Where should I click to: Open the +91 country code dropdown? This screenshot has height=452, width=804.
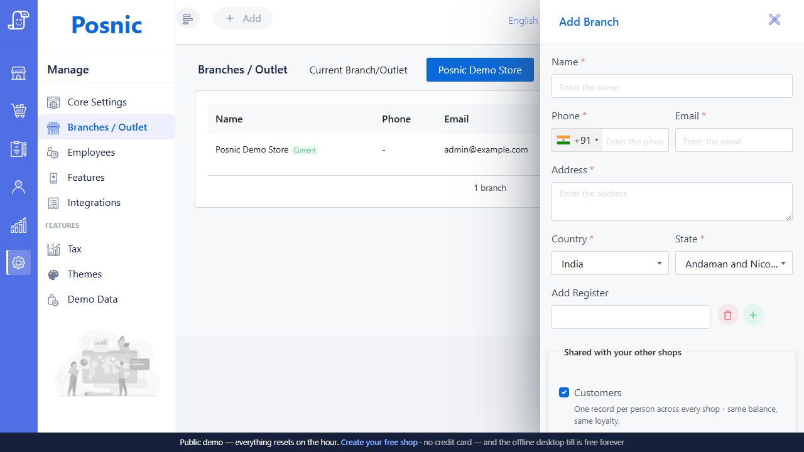point(577,140)
